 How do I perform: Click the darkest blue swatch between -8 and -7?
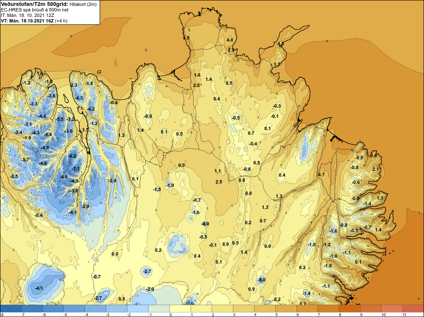pos(11,309)
